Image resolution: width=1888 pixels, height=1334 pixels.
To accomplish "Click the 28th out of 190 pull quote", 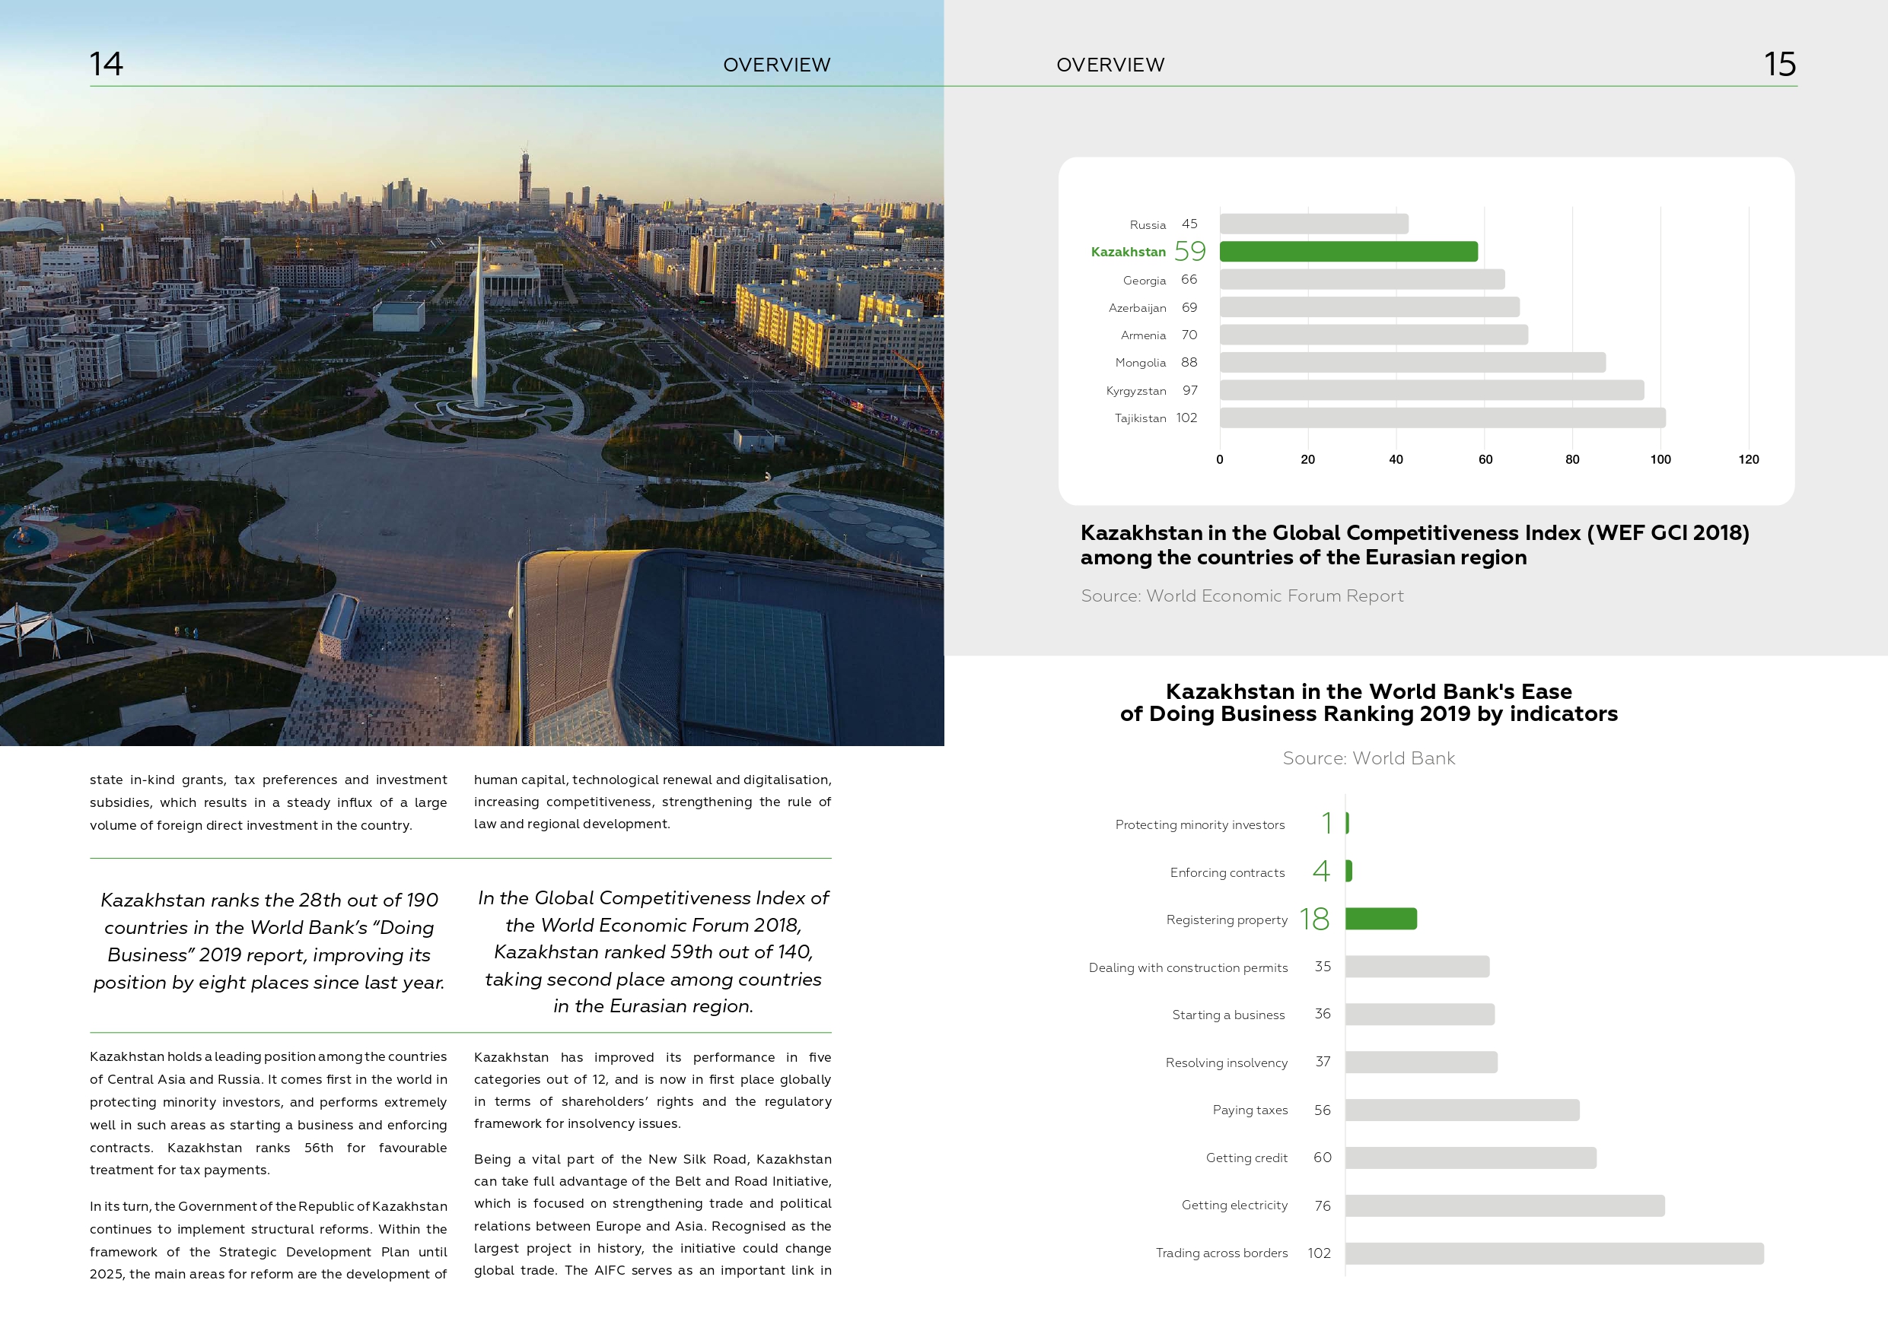I will [269, 940].
